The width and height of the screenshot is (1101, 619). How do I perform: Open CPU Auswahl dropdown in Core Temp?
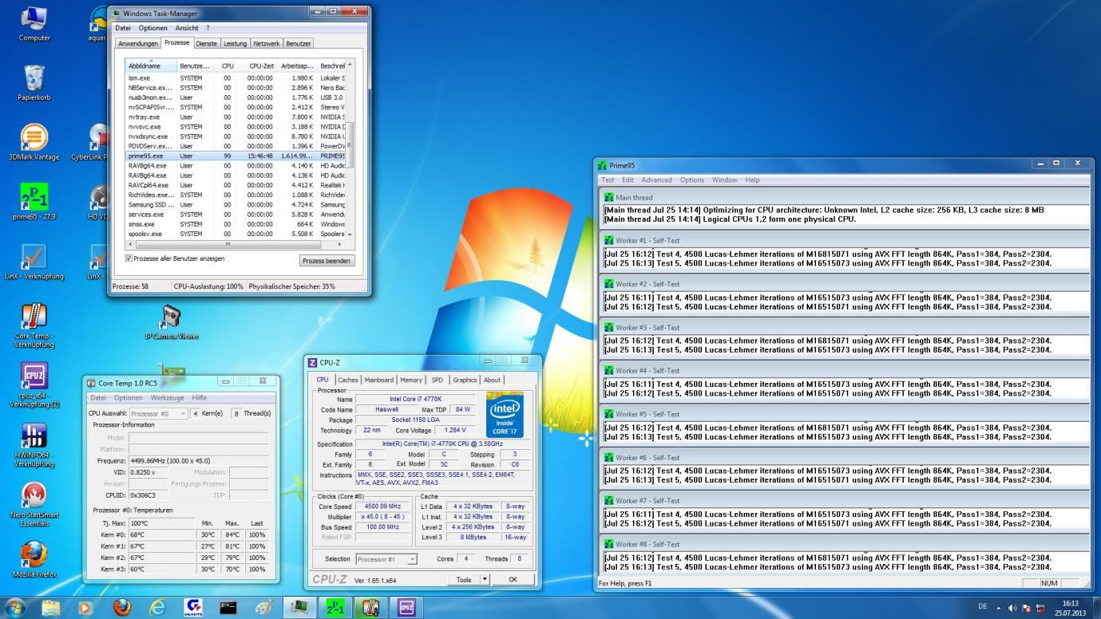(x=158, y=413)
